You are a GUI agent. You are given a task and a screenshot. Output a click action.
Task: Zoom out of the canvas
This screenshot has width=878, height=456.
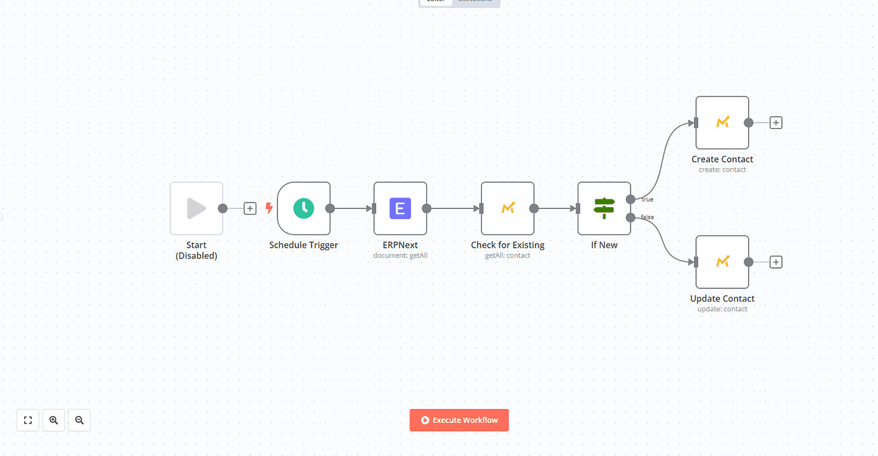coord(80,420)
